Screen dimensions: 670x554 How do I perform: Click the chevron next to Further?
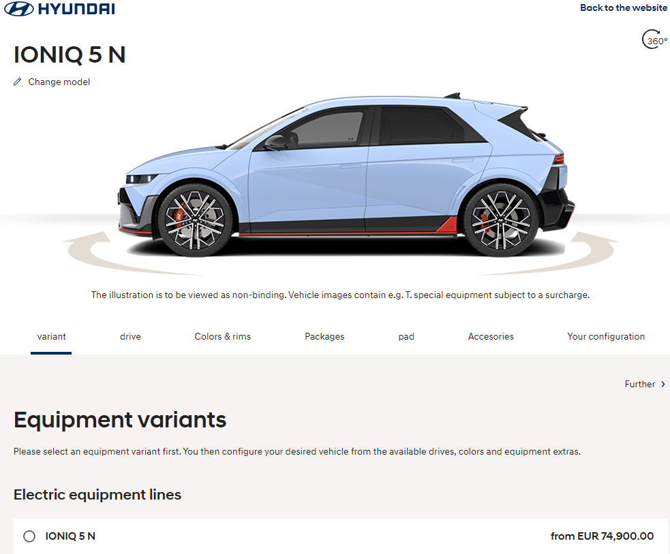[663, 384]
